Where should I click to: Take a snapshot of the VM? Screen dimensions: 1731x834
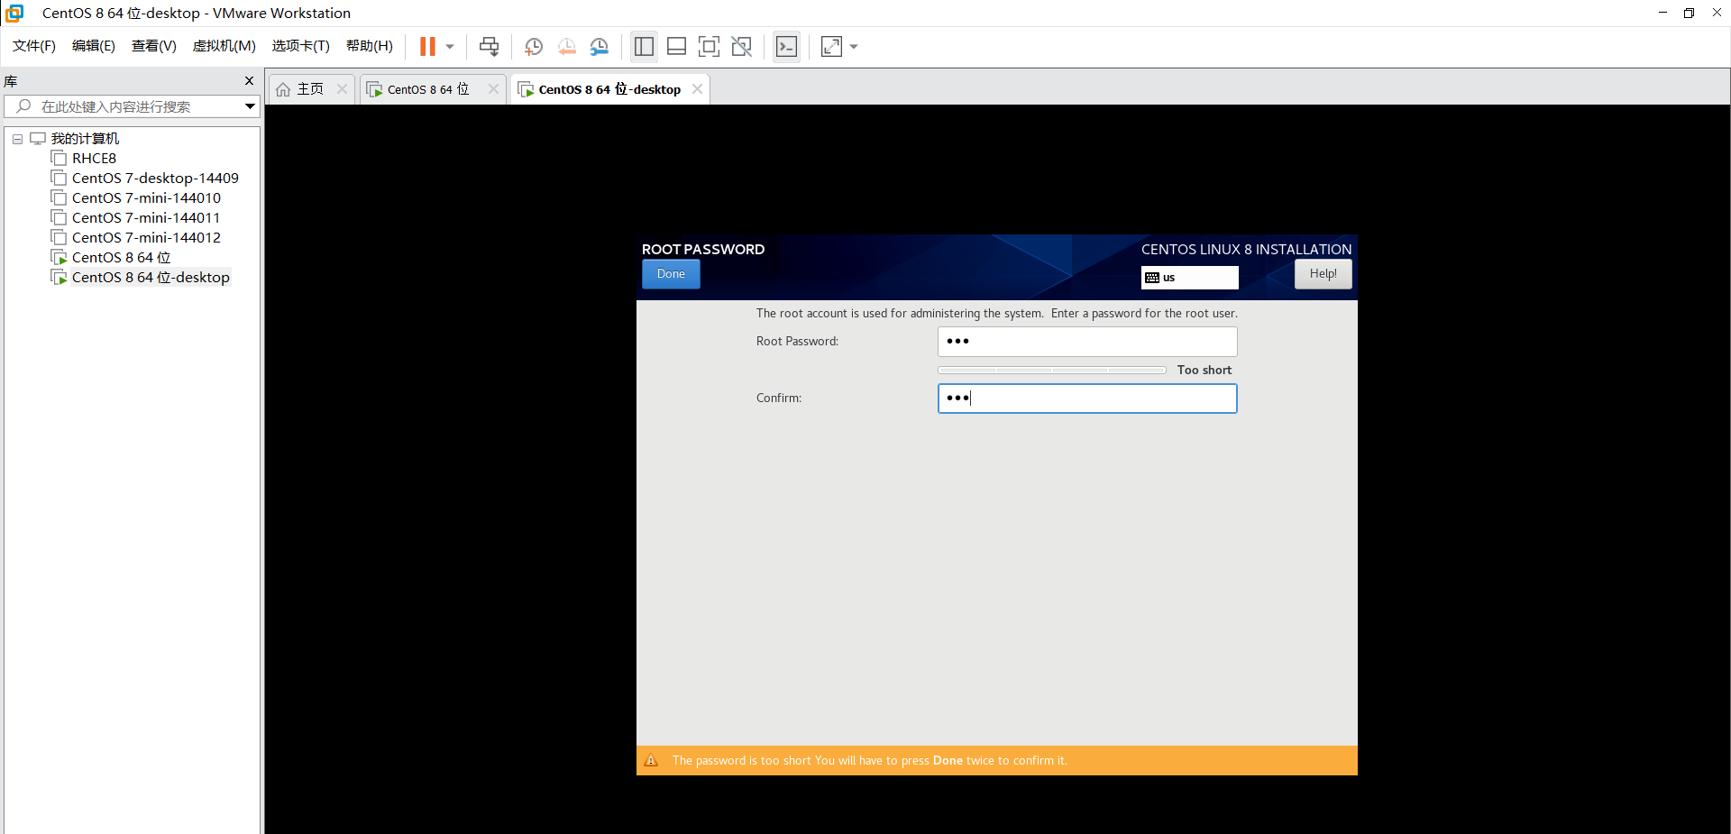tap(534, 46)
